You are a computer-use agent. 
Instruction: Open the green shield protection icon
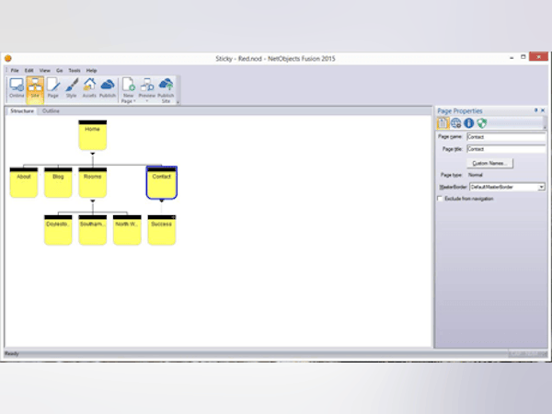point(482,123)
